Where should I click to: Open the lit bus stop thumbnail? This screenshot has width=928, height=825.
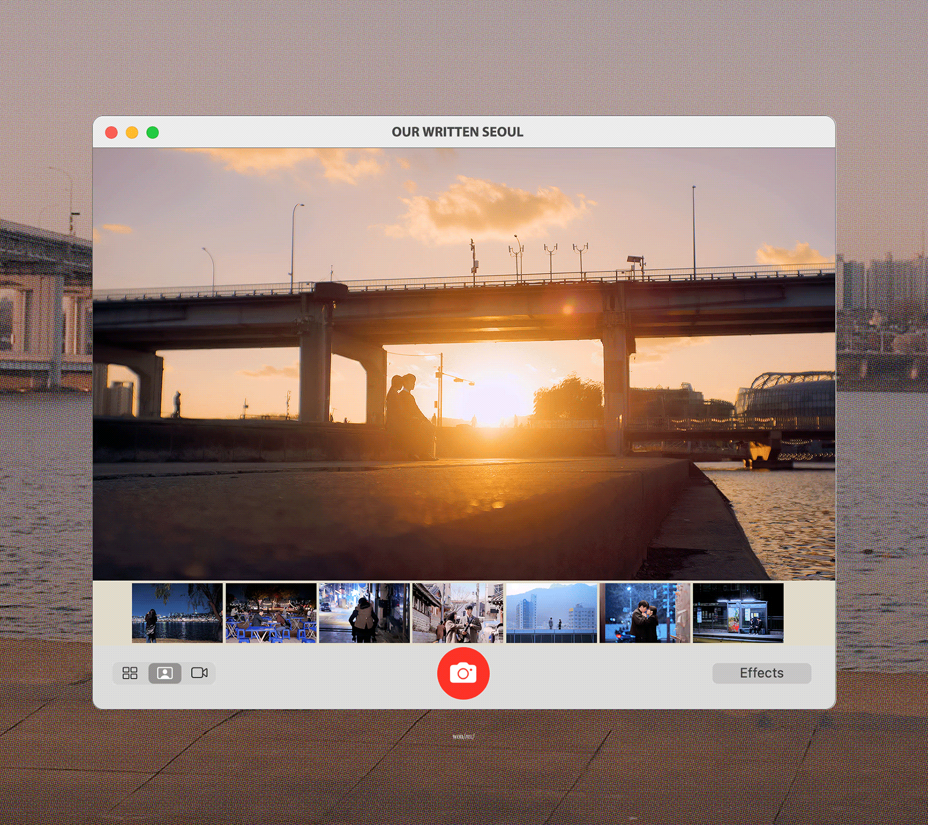(738, 612)
